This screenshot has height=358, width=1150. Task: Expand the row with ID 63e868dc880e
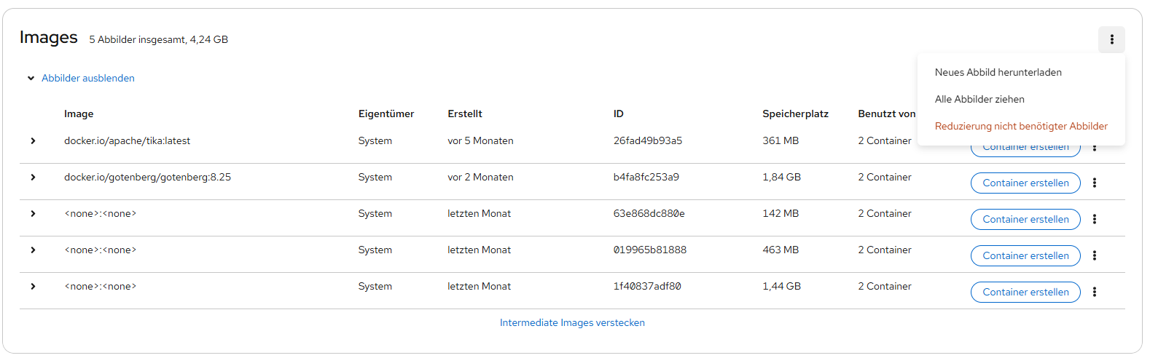pos(33,214)
